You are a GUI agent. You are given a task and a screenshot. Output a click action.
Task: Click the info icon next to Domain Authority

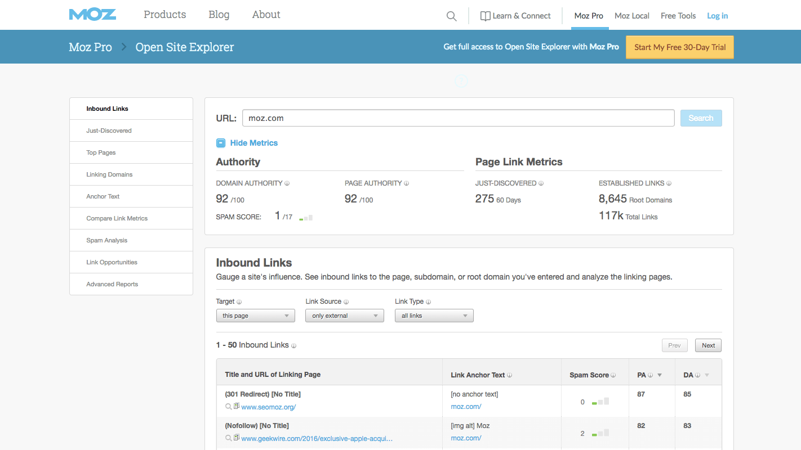[287, 183]
